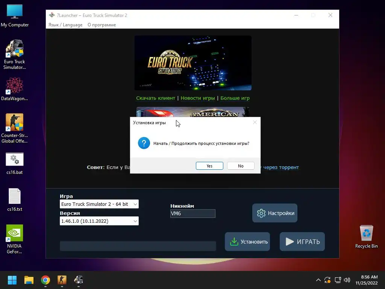Close the 7Launcher window
The width and height of the screenshot is (385, 289).
tap(330, 15)
